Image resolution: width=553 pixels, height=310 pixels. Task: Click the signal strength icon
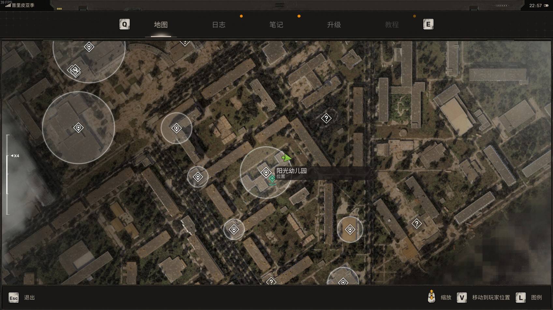point(8,5)
